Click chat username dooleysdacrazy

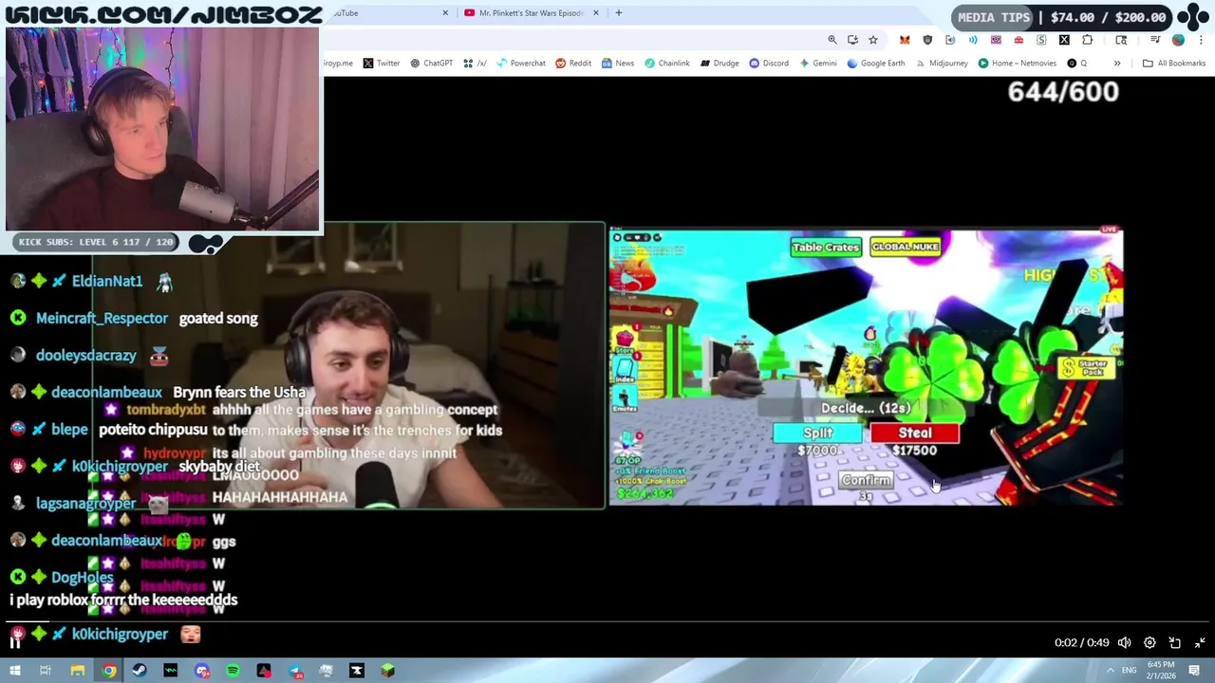click(86, 356)
